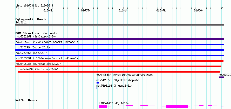Click the 81607k ruler tick label
231x109 pixels.
(x=161, y=10)
